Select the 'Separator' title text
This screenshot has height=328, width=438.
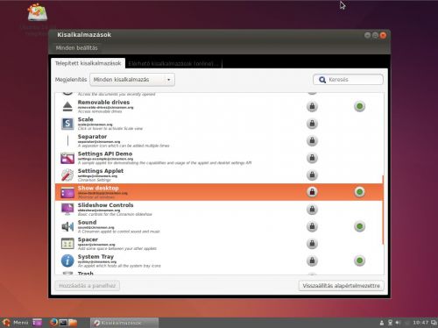click(x=92, y=137)
